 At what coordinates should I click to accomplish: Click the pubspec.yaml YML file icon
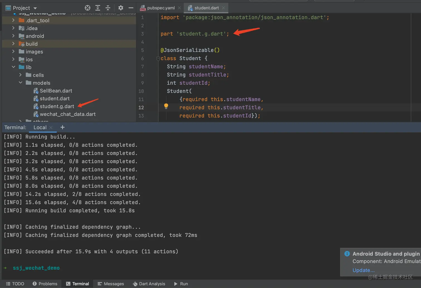[x=143, y=8]
